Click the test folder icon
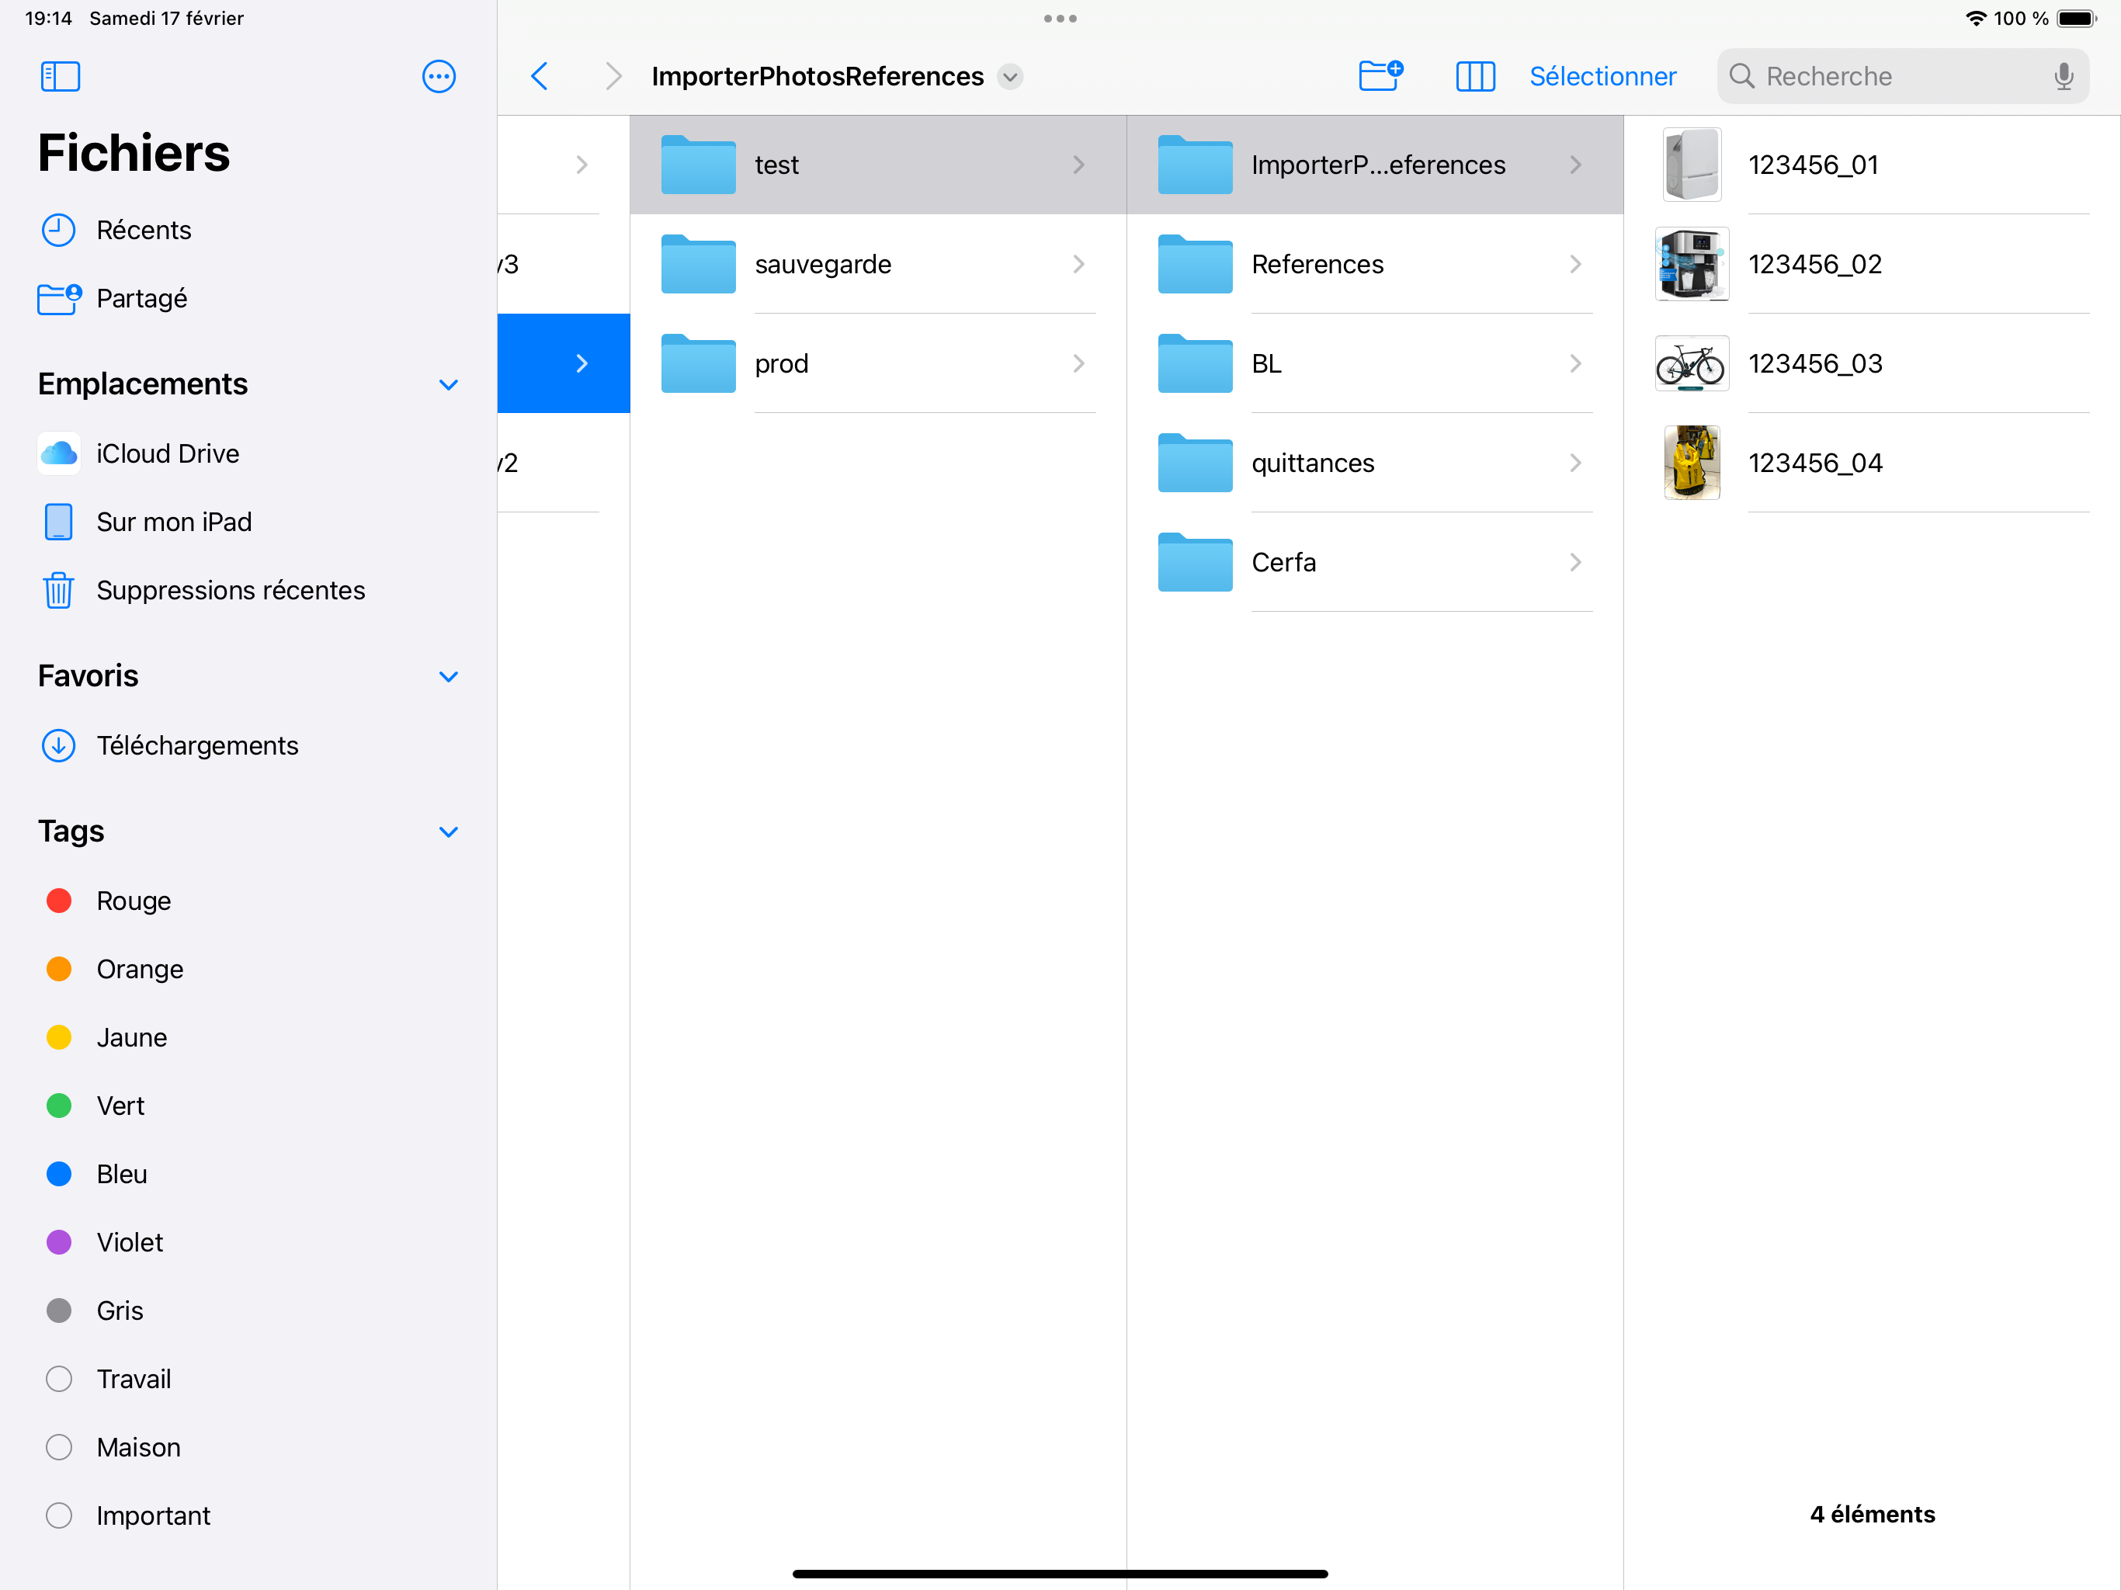This screenshot has height=1590, width=2121. click(x=698, y=165)
